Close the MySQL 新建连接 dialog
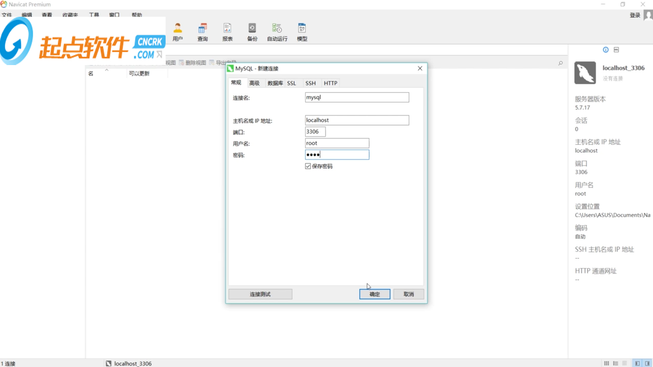 click(420, 68)
